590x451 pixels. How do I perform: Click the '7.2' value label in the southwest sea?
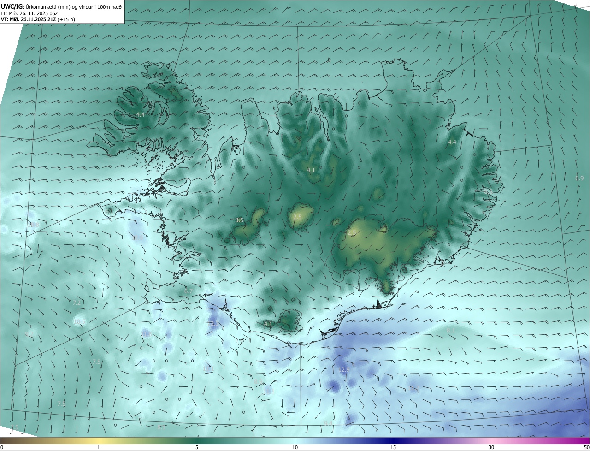pos(77,303)
